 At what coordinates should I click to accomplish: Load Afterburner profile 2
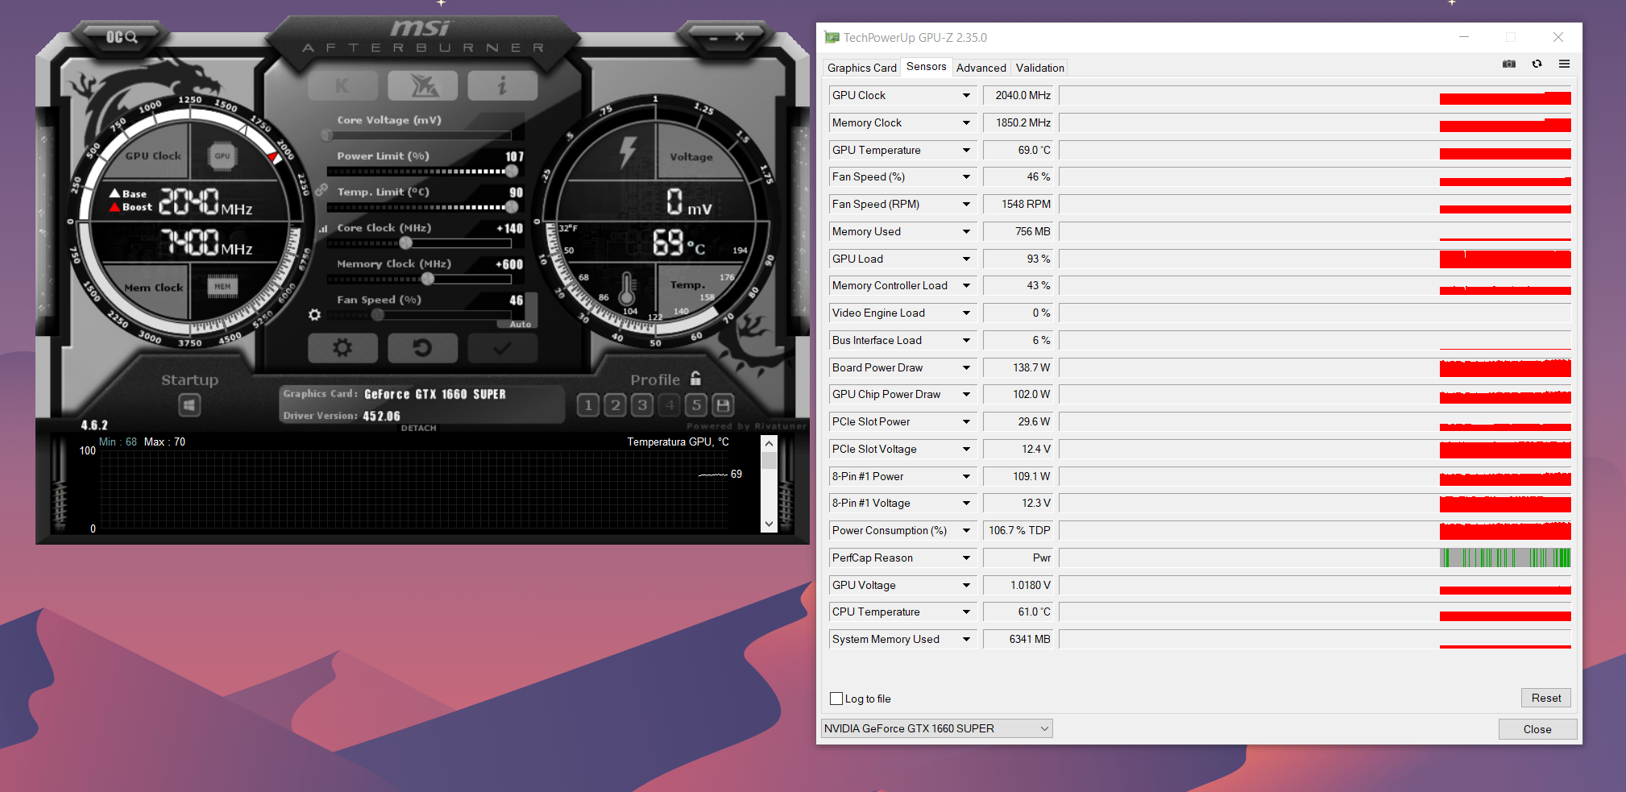coord(616,404)
